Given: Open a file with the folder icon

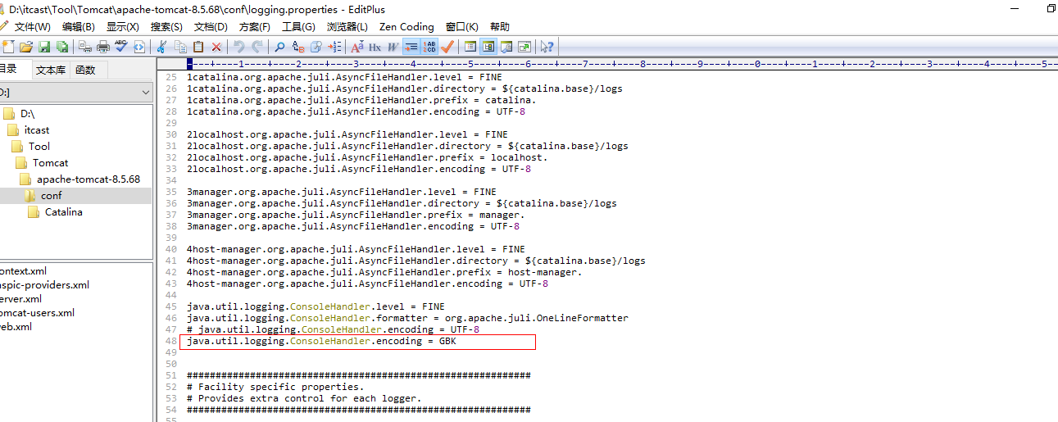Looking at the screenshot, I should click(x=26, y=47).
